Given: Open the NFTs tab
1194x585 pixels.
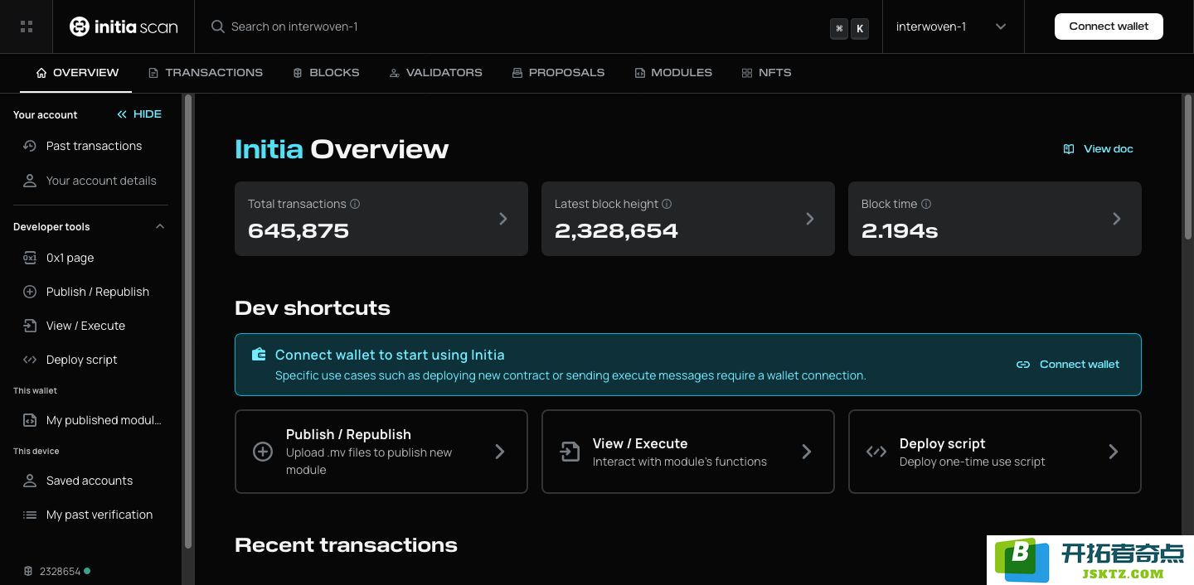Looking at the screenshot, I should 766,73.
